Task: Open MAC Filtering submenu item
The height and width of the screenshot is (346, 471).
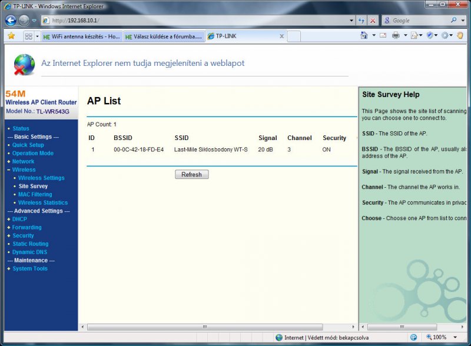Action: pyautogui.click(x=35, y=195)
